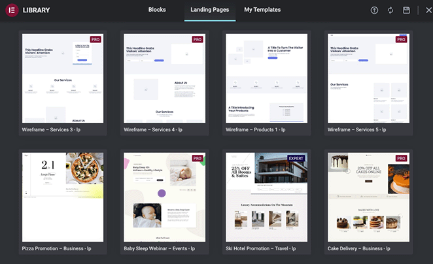Click PRO badge on Wireframe Services 3
The width and height of the screenshot is (433, 264).
(x=95, y=39)
